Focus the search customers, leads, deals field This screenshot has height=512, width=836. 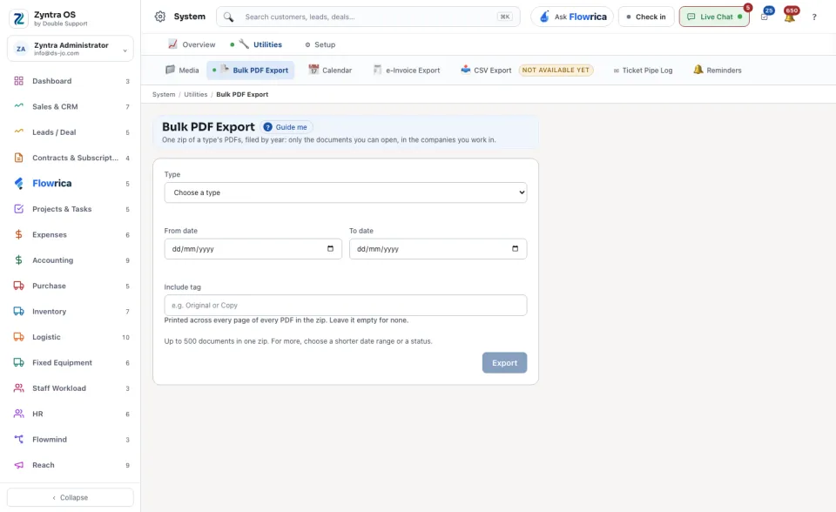pyautogui.click(x=367, y=17)
